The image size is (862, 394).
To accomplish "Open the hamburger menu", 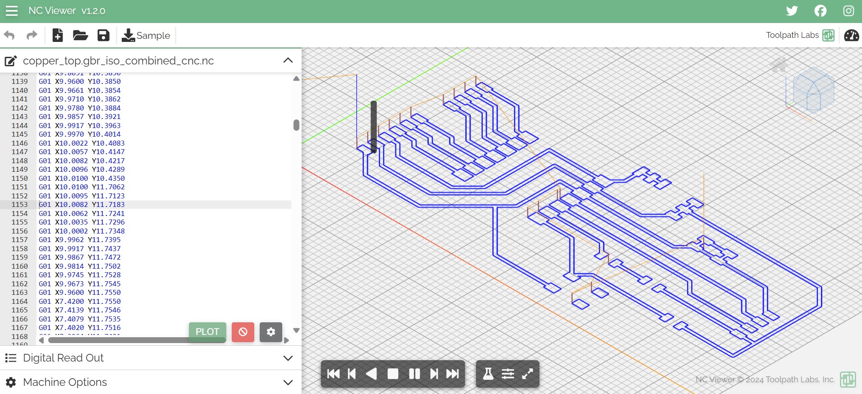I will [12, 11].
